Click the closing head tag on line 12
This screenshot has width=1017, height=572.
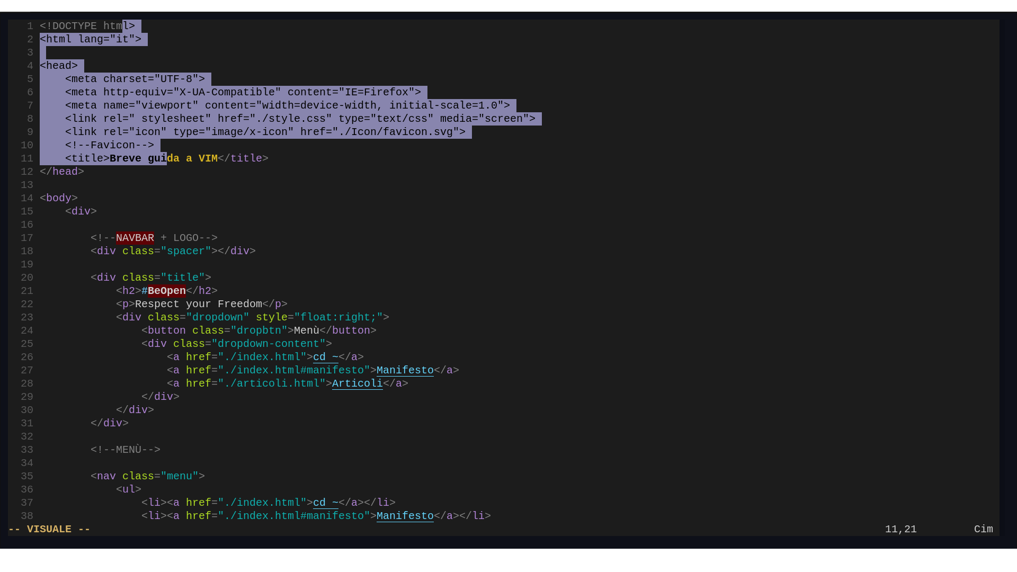tap(62, 172)
